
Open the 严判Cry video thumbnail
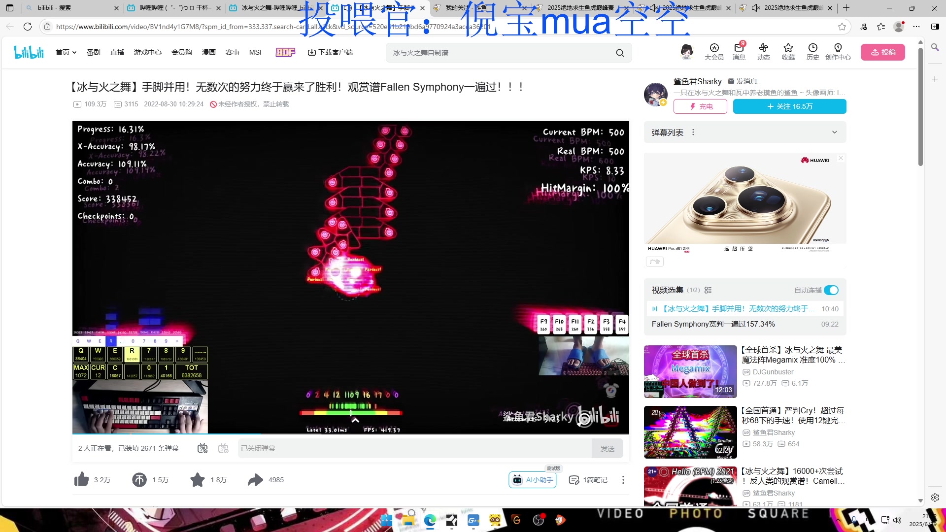pos(690,432)
